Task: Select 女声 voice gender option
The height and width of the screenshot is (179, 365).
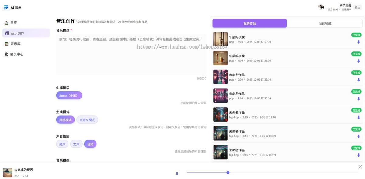Action: (x=76, y=144)
